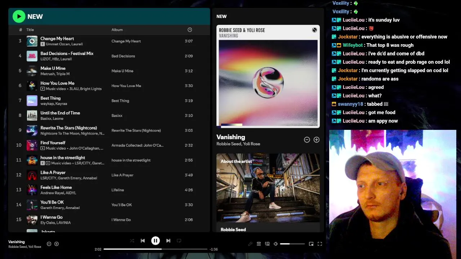Click the -1:36 remaining time label
Viewport: 461px width, 259px height.
(x=214, y=249)
